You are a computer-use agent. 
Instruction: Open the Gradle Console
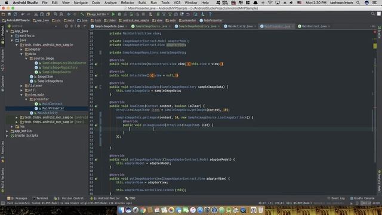tap(362, 198)
